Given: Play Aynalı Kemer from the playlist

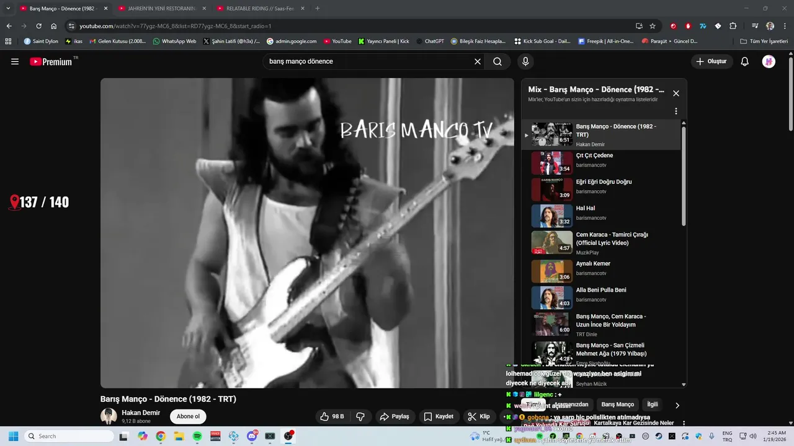Looking at the screenshot, I should tap(602, 271).
